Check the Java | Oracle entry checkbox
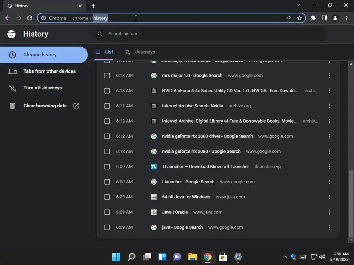Screen dimensions: 354x265 coord(107,212)
